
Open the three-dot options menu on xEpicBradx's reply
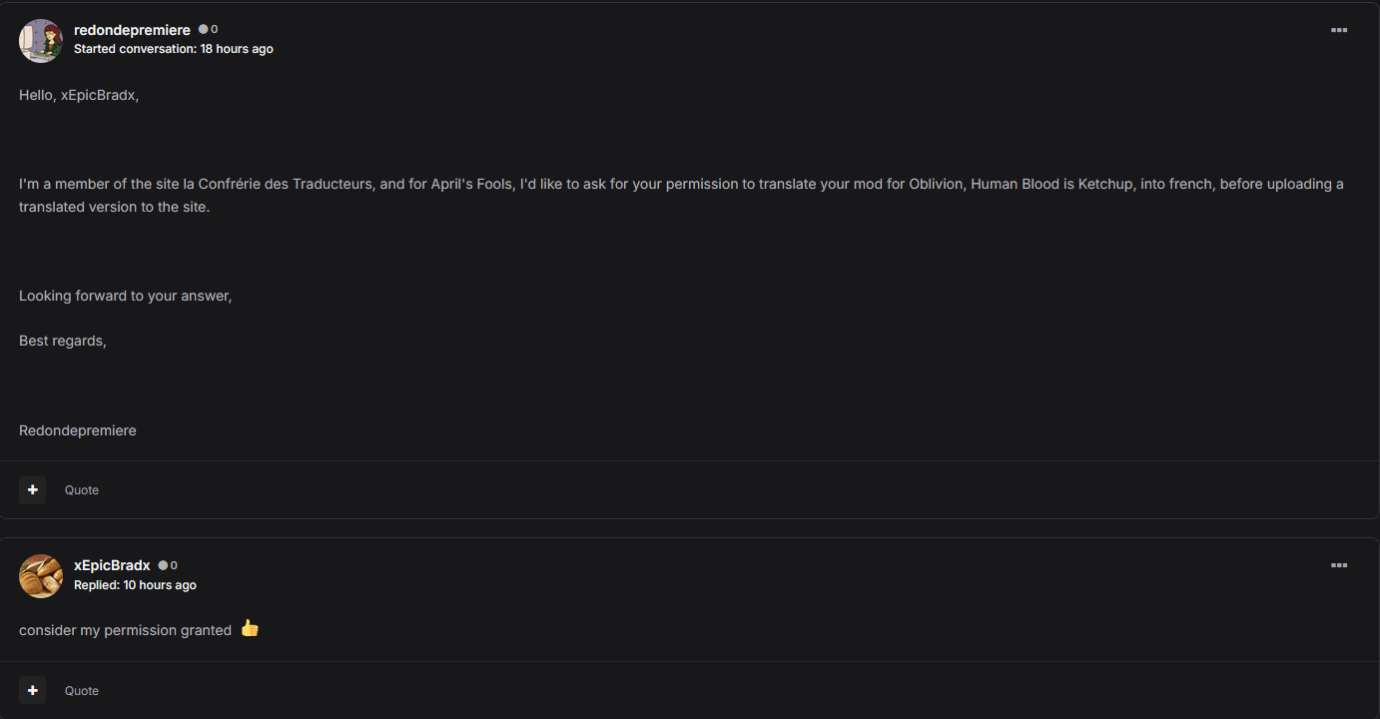coord(1339,566)
